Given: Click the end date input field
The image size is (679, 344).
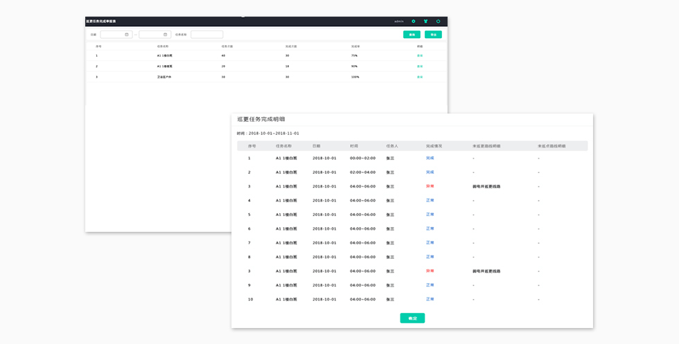Looking at the screenshot, I should (151, 35).
